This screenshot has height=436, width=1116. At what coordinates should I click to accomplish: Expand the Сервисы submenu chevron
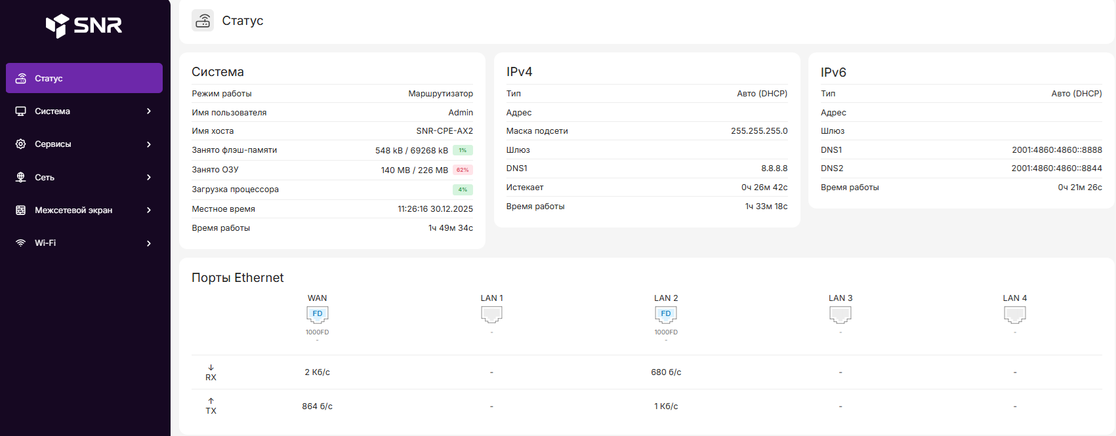(149, 144)
